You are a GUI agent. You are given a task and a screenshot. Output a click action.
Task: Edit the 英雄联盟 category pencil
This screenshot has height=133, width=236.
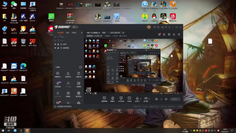(101, 36)
